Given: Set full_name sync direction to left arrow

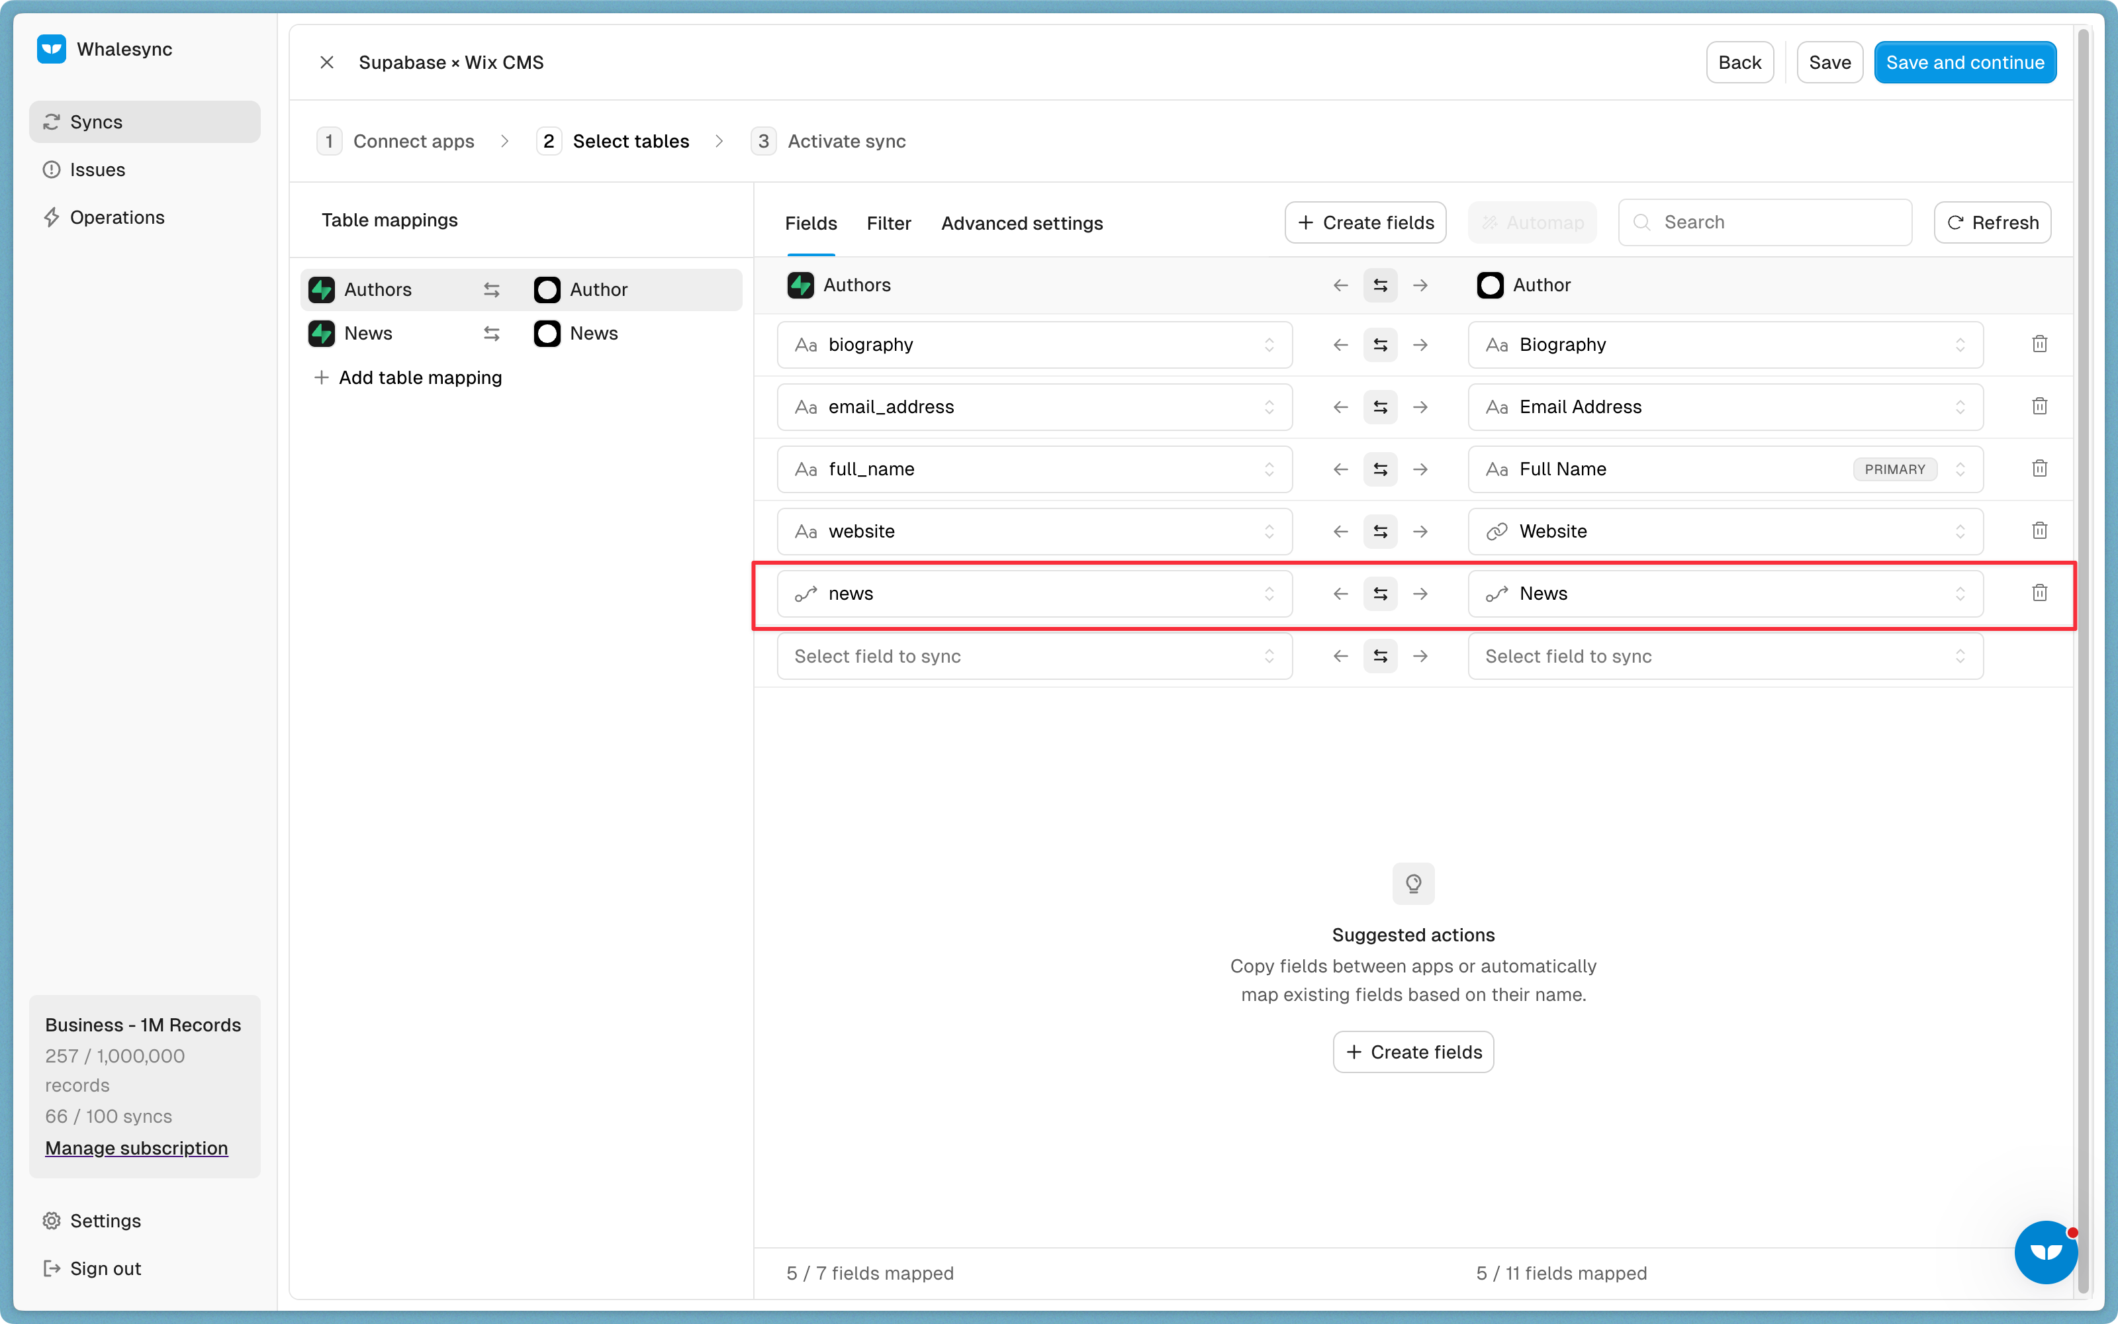Looking at the screenshot, I should pyautogui.click(x=1340, y=469).
